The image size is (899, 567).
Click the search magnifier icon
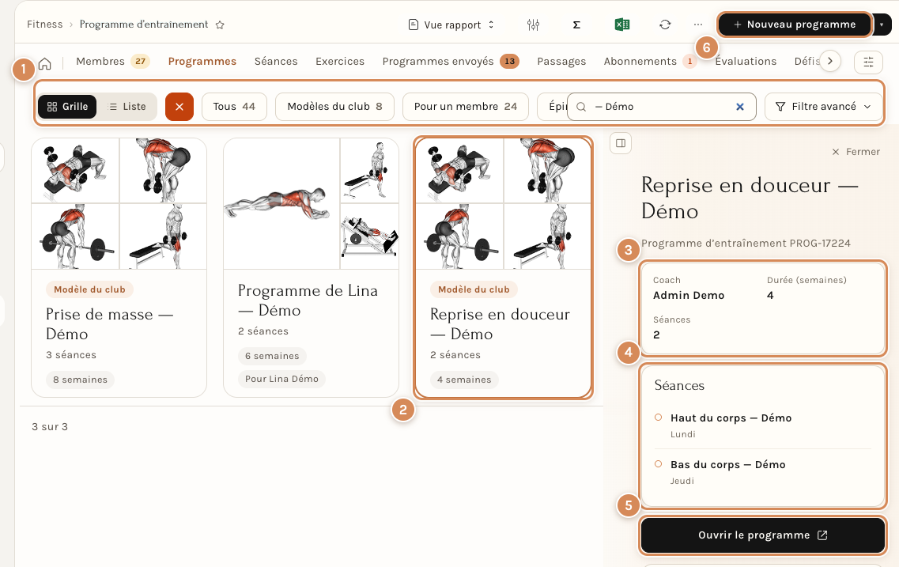click(x=581, y=107)
